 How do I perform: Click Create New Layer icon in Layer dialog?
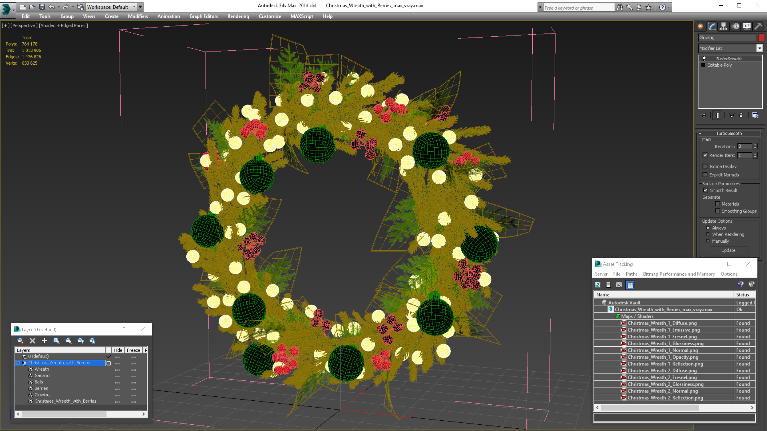20,341
